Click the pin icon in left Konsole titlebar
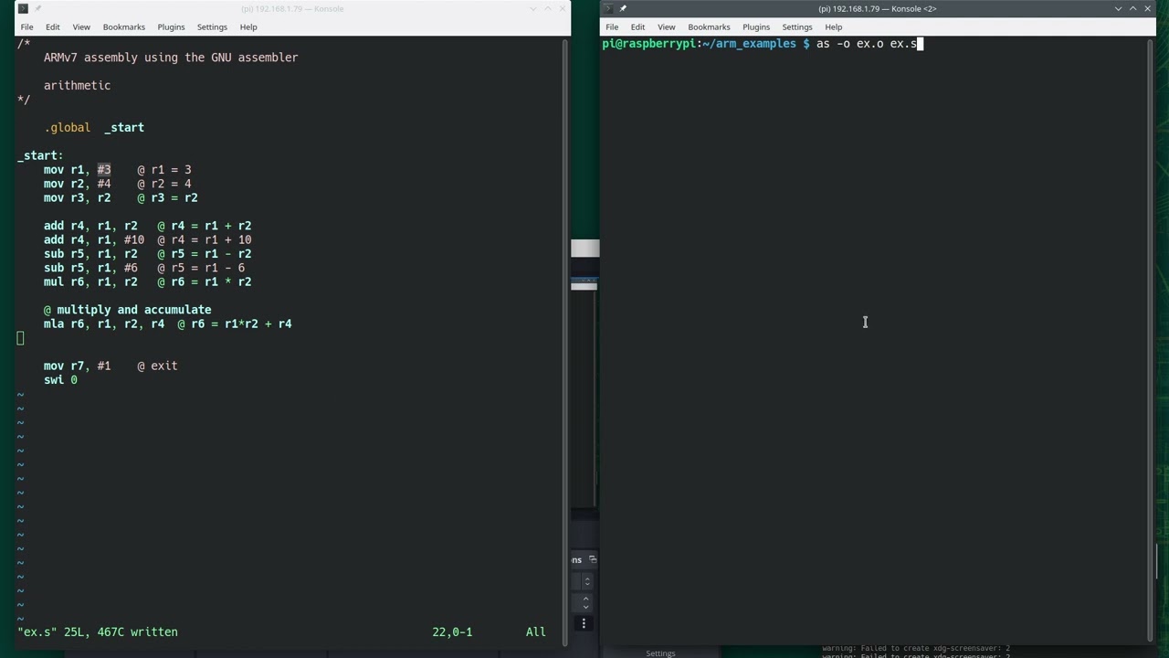This screenshot has height=658, width=1169. tap(38, 8)
